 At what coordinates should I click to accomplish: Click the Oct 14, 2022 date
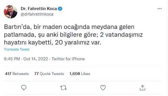(36, 59)
